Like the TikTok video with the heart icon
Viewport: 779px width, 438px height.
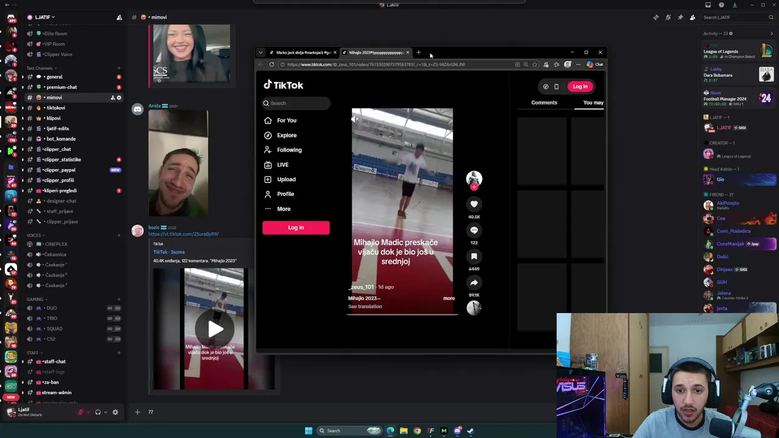474,204
